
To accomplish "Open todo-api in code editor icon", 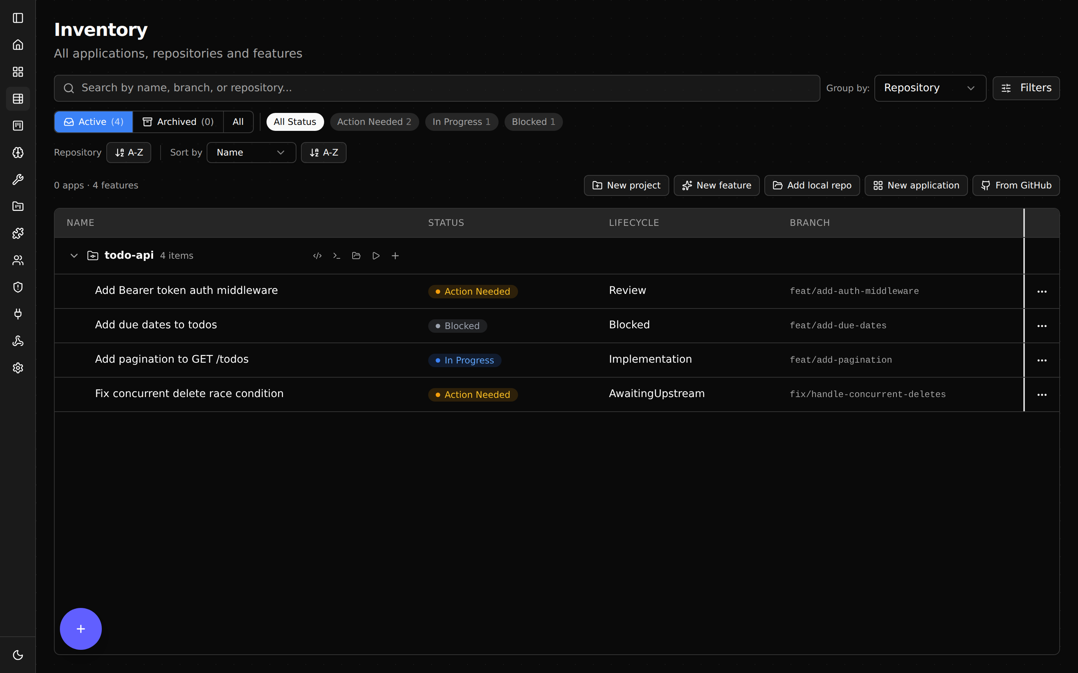I will pyautogui.click(x=317, y=256).
